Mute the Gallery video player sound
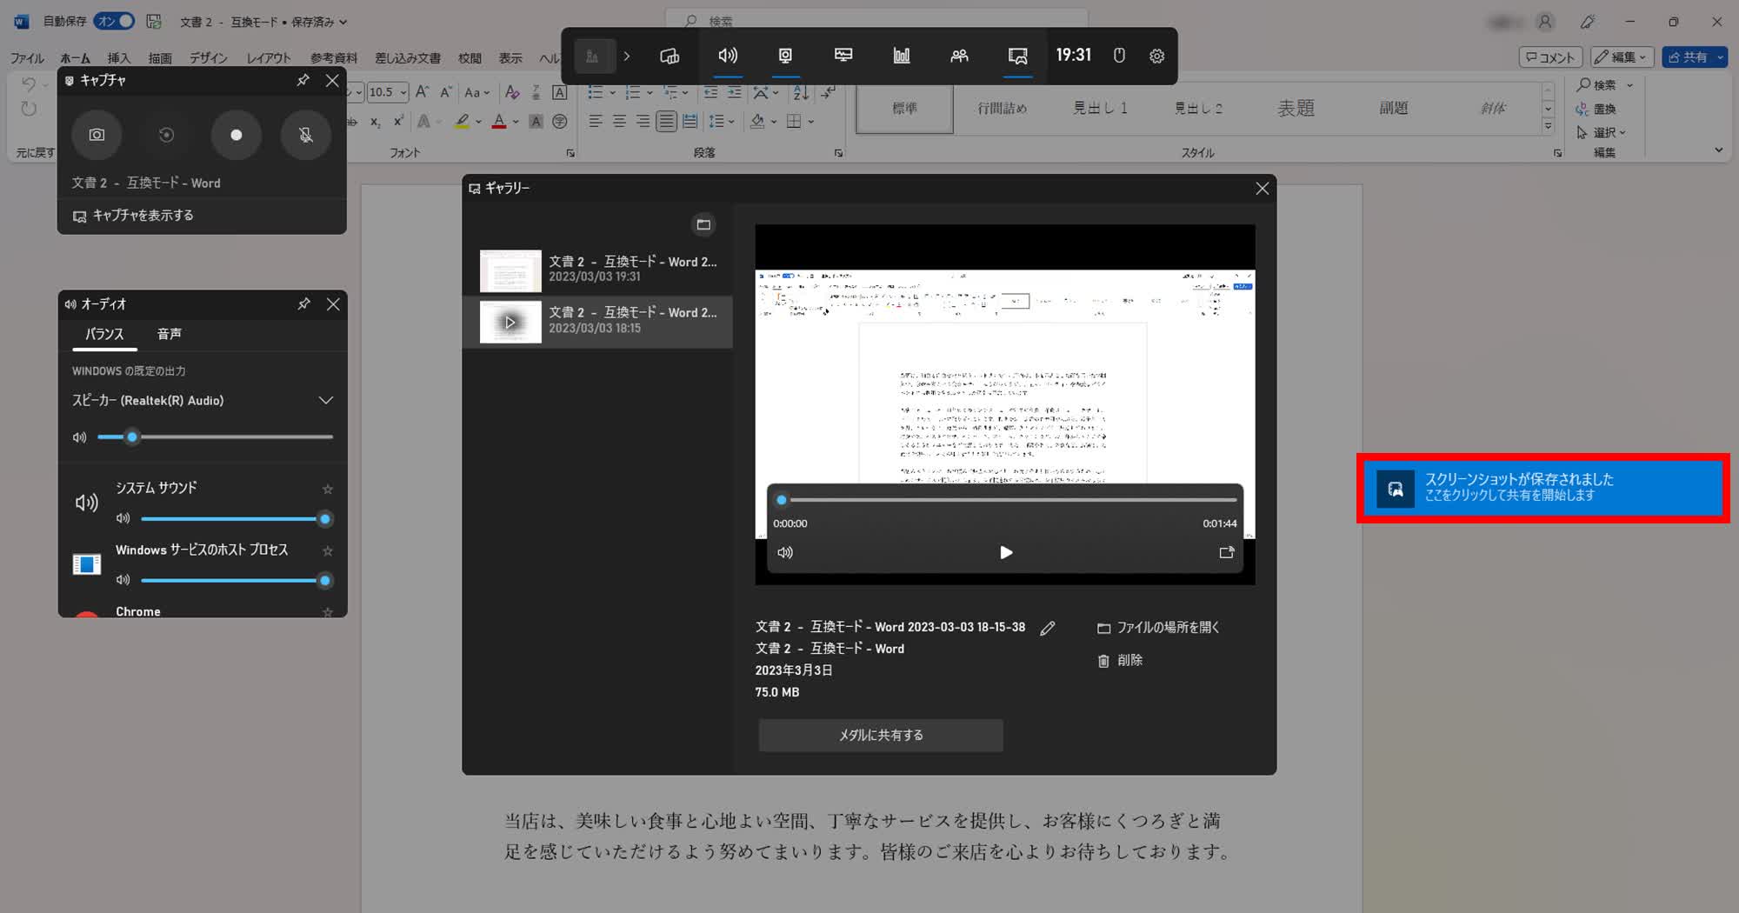 click(x=785, y=552)
